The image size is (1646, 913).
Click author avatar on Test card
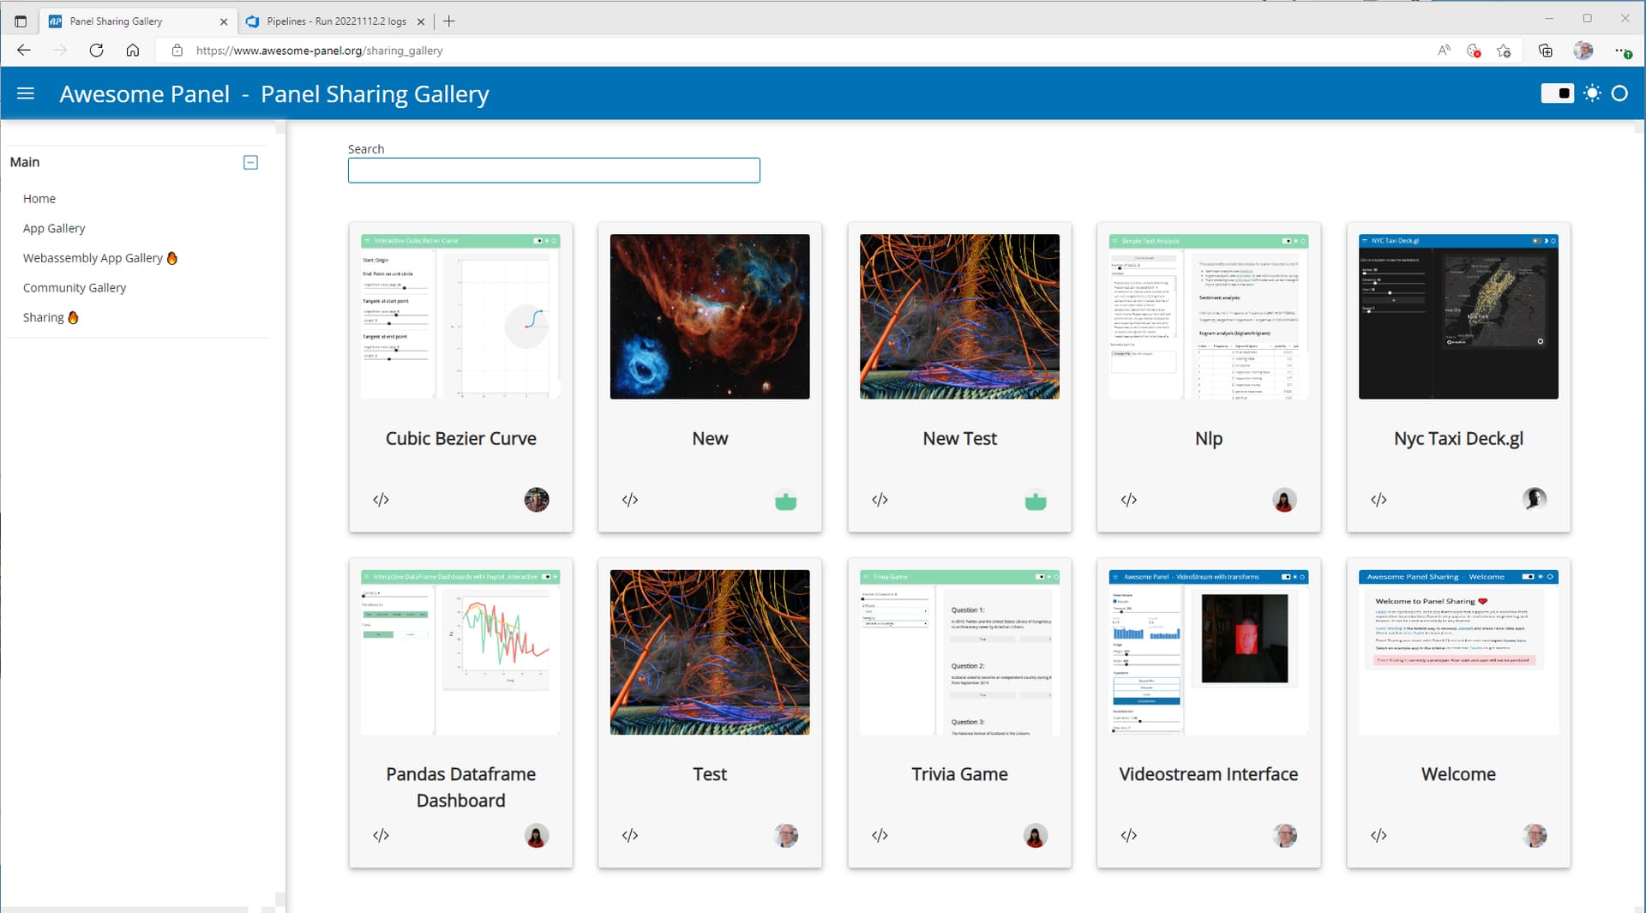click(786, 836)
